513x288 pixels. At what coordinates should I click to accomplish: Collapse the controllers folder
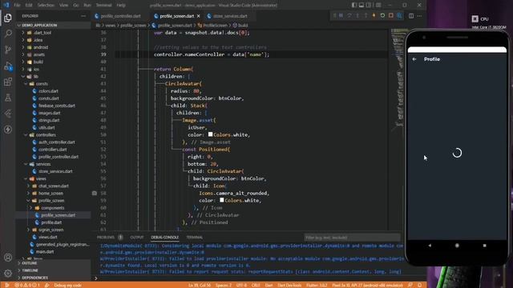tap(54, 135)
